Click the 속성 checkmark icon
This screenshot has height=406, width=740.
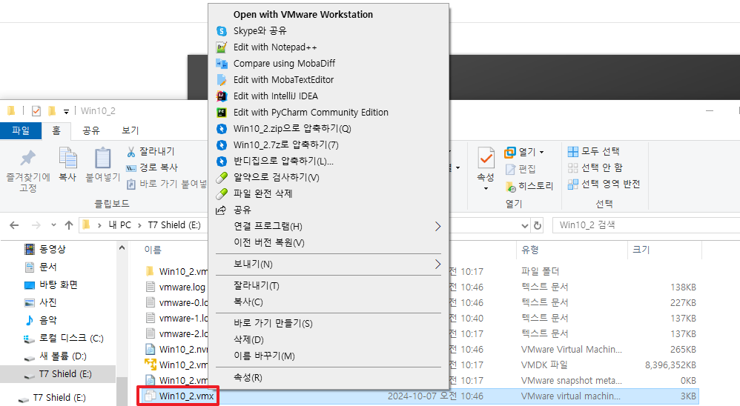pos(486,158)
